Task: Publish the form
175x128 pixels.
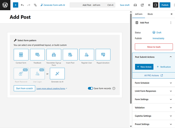Action: point(165,5)
